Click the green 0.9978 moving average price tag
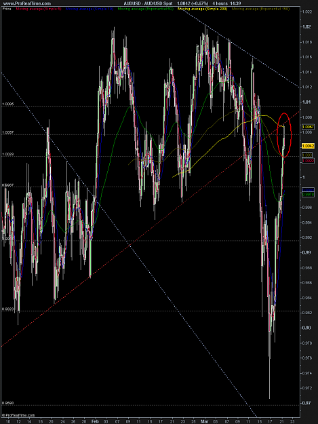The height and width of the screenshot is (424, 318). pyautogui.click(x=308, y=195)
